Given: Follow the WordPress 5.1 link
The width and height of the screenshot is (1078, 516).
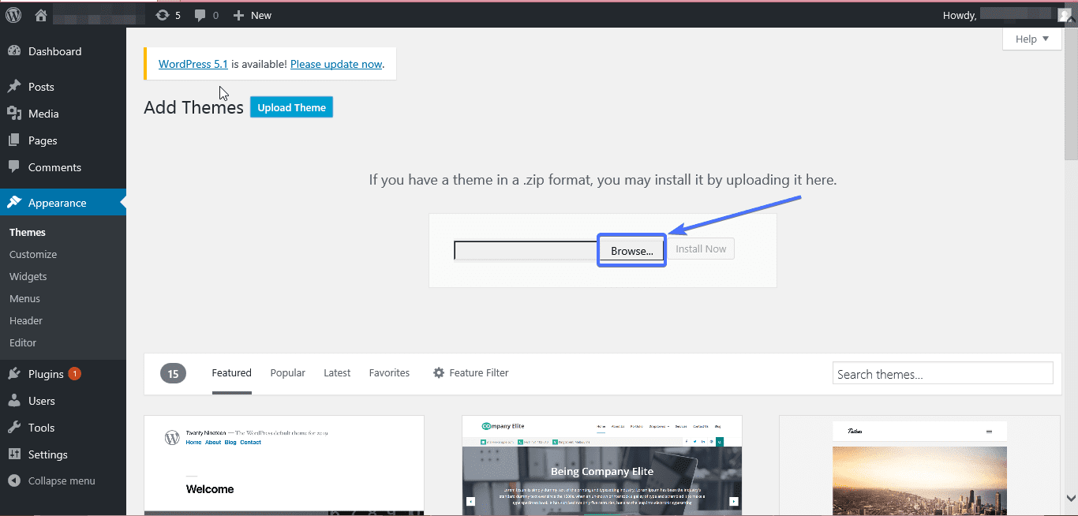Looking at the screenshot, I should [x=193, y=64].
